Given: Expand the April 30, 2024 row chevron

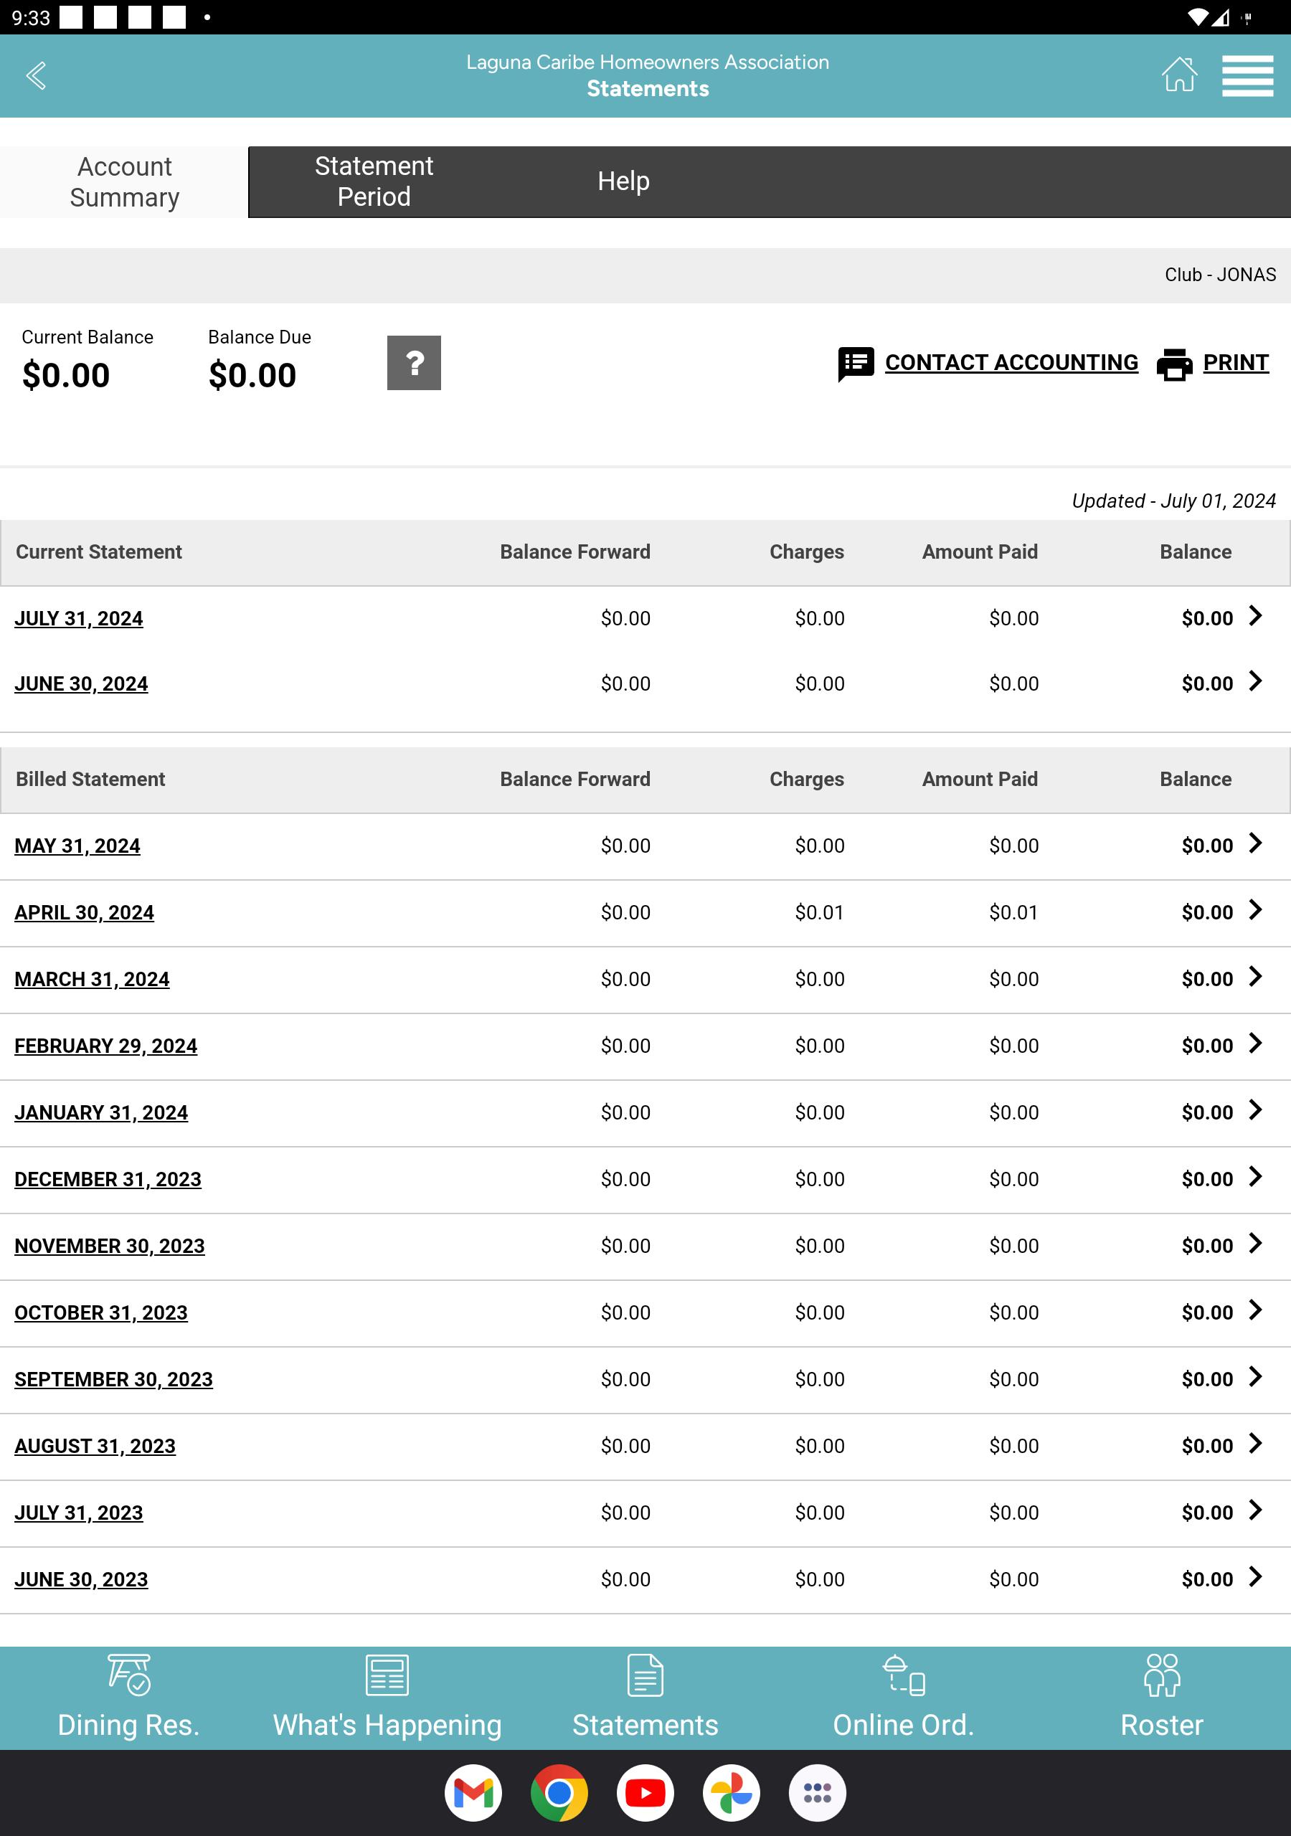Looking at the screenshot, I should (x=1255, y=910).
